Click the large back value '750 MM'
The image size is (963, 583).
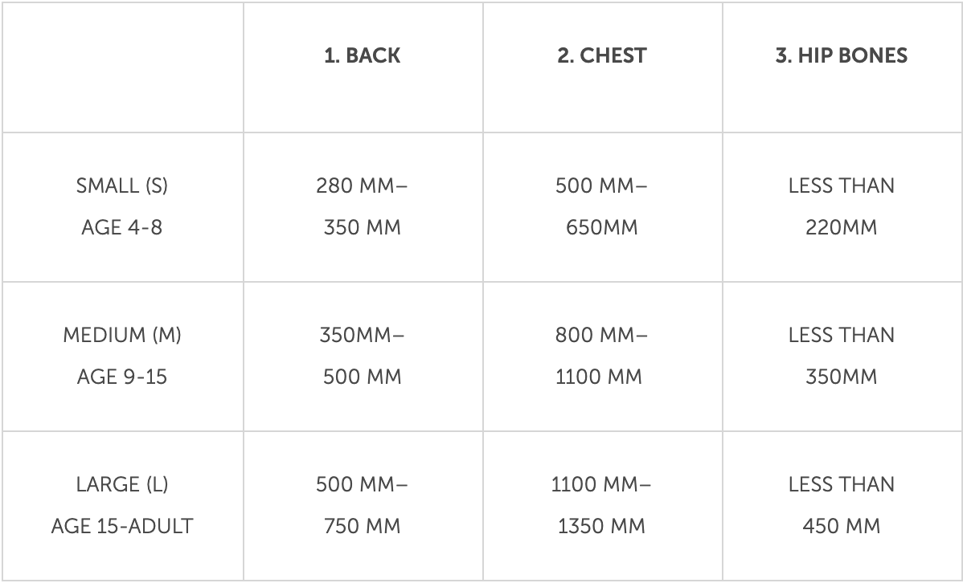362,526
